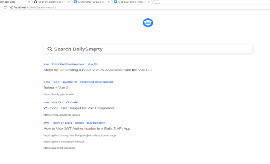This screenshot has width=270, height=164.
Task: Switch to the search-engine-front GitHub tab
Action: (x=52, y=2)
